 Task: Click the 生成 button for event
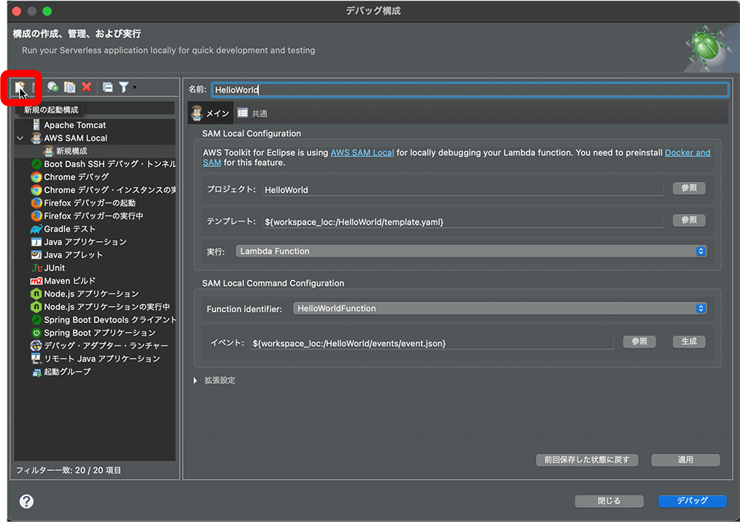689,342
